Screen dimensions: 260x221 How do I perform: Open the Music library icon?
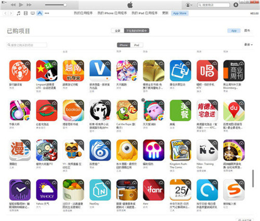[x=18, y=13]
